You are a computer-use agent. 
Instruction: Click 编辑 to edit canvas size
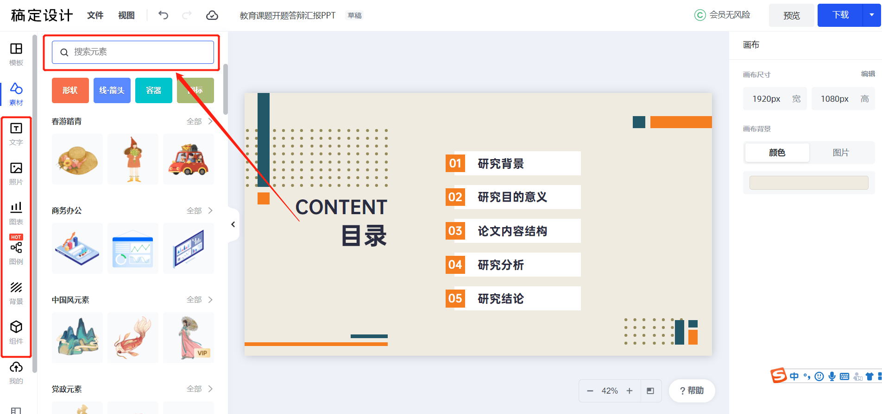coord(868,74)
